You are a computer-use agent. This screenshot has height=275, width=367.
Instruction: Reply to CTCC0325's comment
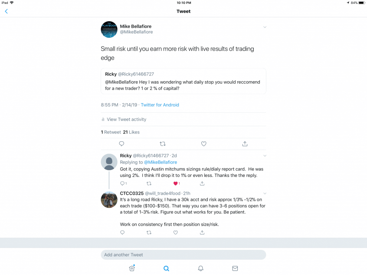[x=122, y=232]
